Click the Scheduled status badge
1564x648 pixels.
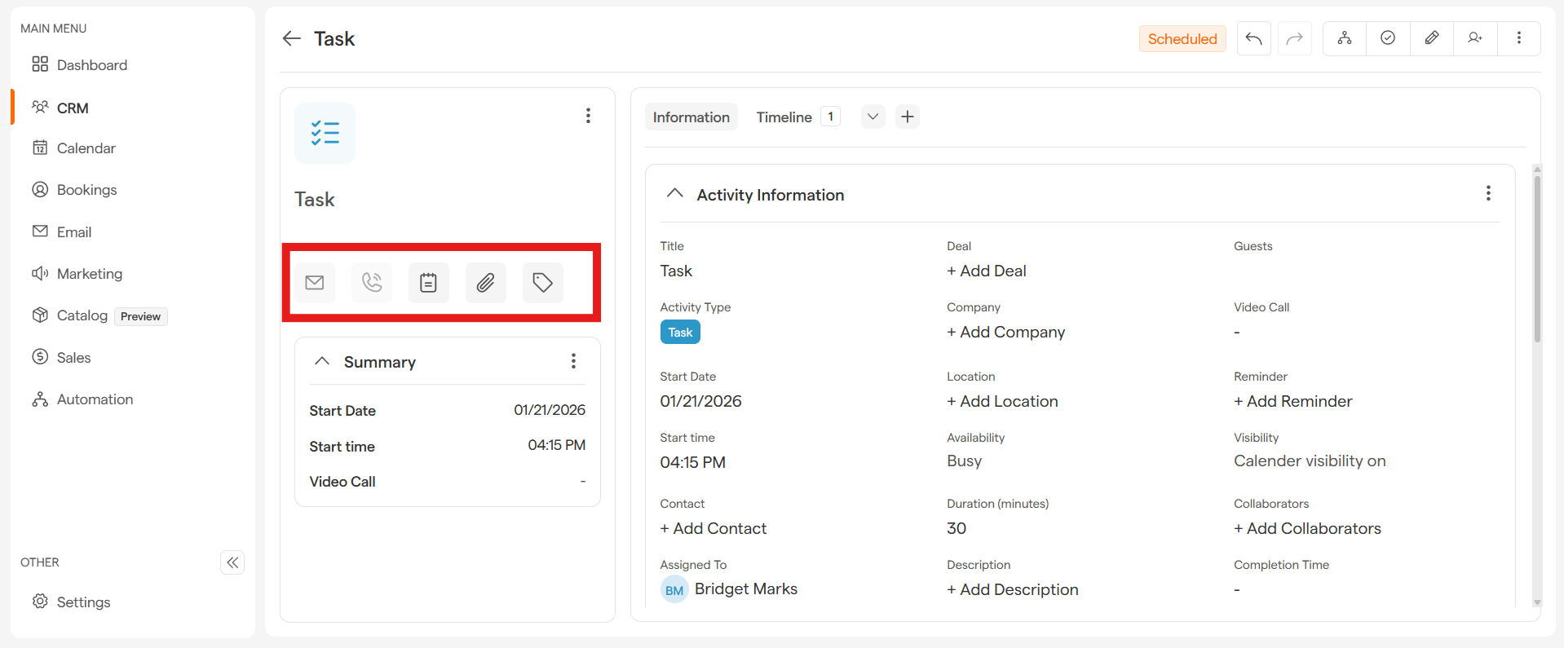pos(1182,38)
